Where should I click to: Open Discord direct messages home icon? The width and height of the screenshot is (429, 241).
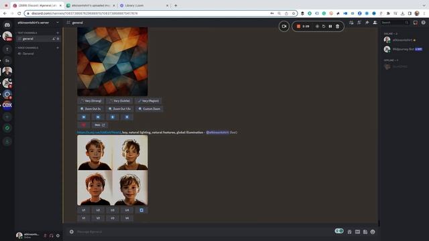[7, 25]
